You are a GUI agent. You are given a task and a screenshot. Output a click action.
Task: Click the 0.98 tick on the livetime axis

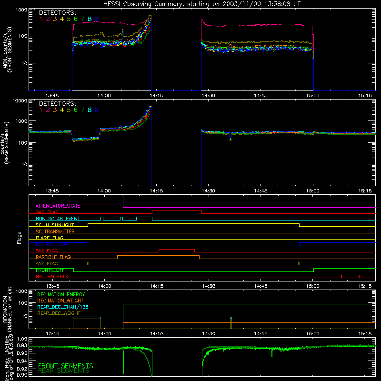(x=22, y=346)
